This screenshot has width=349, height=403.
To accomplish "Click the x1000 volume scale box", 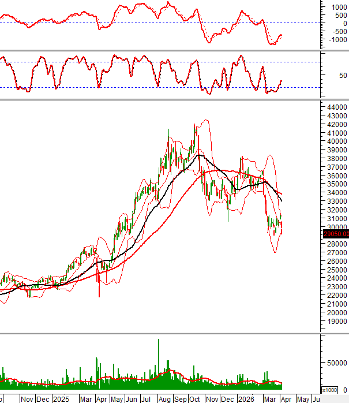I will 329,390.
